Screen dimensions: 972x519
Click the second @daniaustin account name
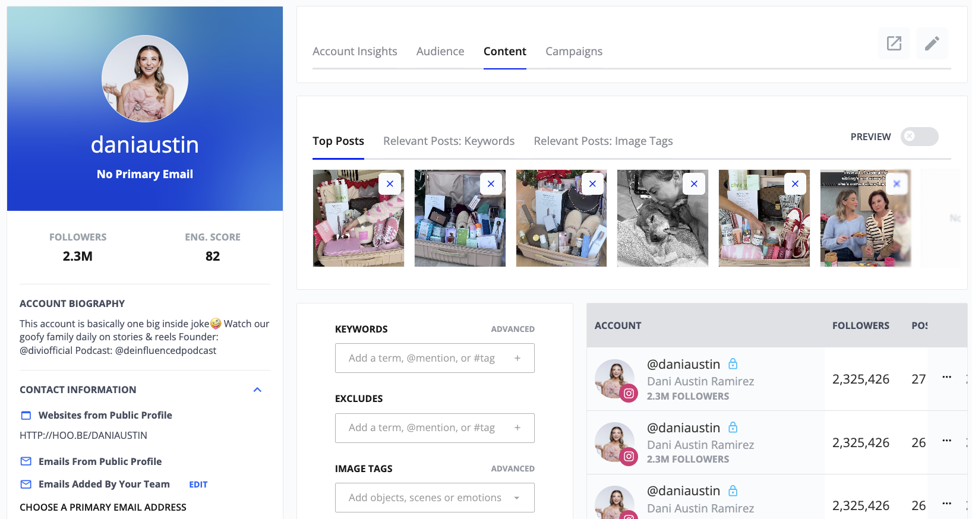point(683,428)
